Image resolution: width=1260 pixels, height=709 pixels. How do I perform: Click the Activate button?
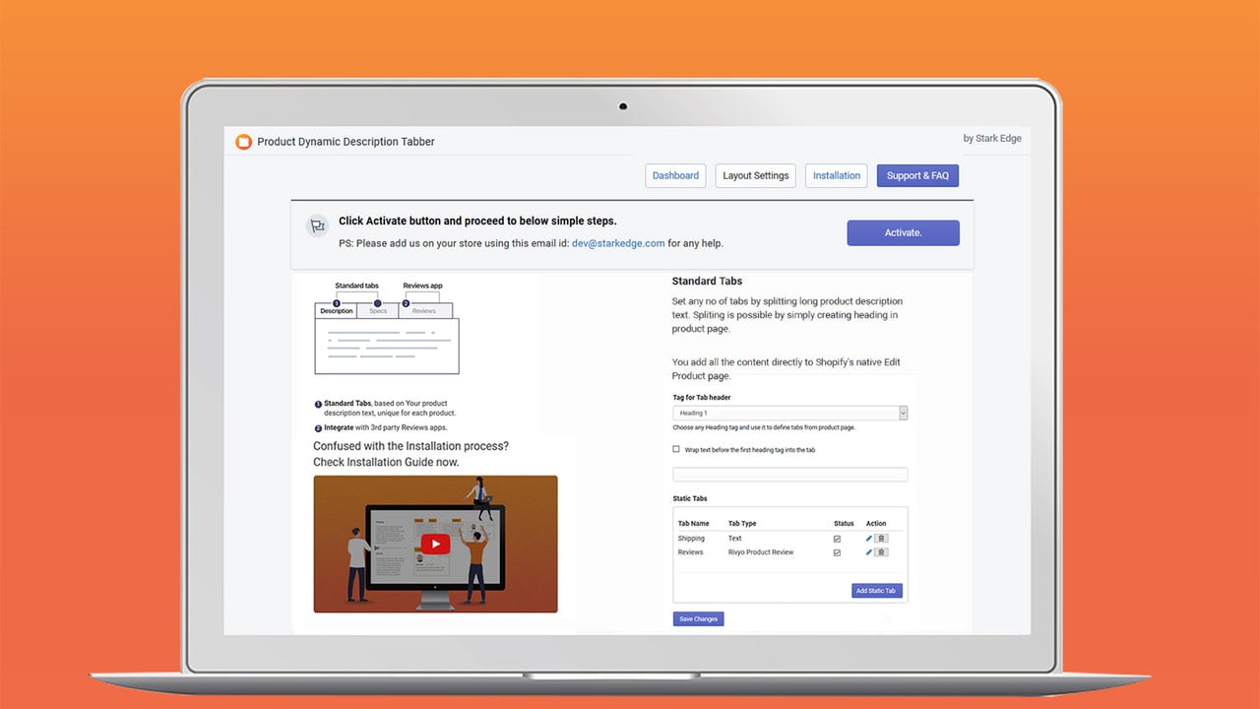point(903,232)
